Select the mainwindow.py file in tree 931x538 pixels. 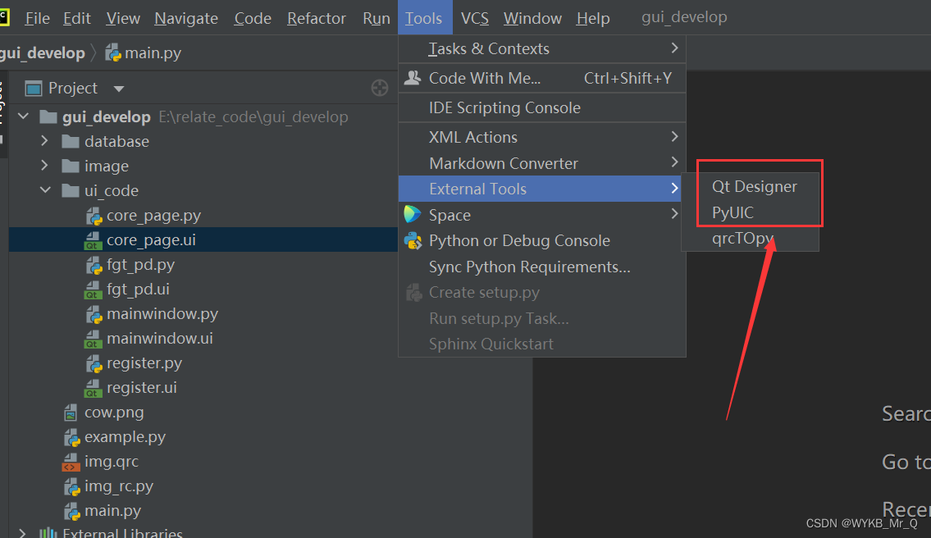[x=162, y=314]
